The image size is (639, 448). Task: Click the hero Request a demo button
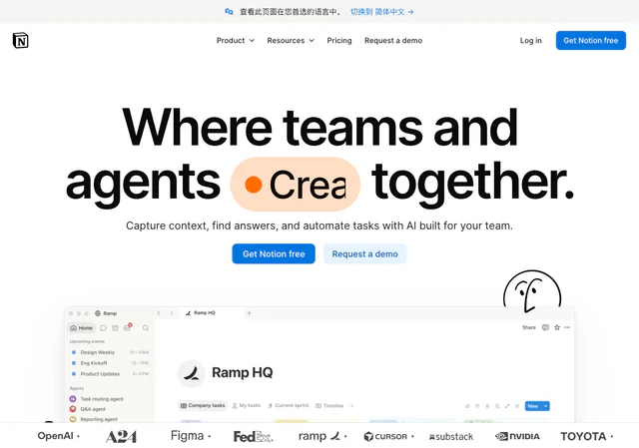364,253
